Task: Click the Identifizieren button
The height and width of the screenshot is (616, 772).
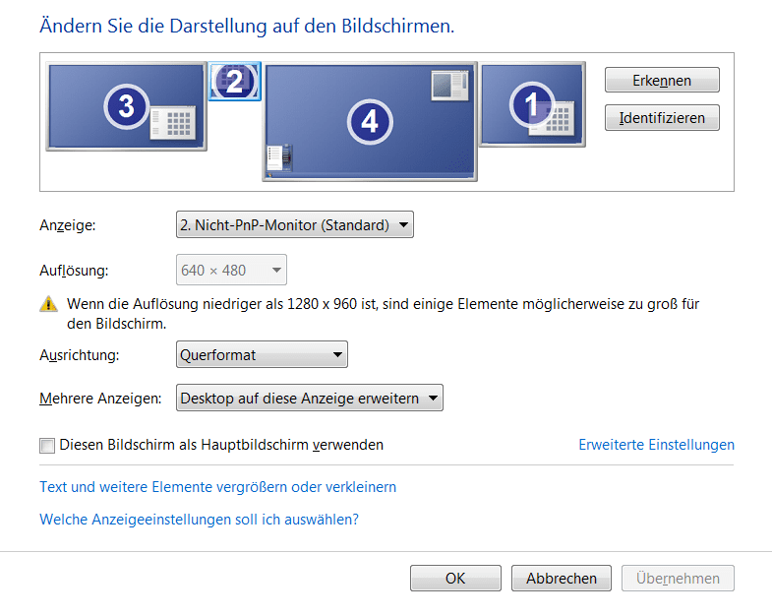Action: pyautogui.click(x=662, y=117)
